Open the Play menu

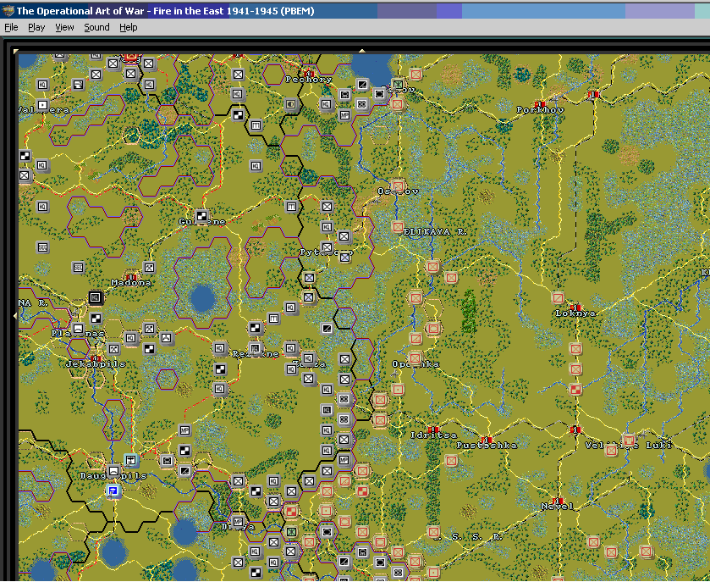coord(36,27)
